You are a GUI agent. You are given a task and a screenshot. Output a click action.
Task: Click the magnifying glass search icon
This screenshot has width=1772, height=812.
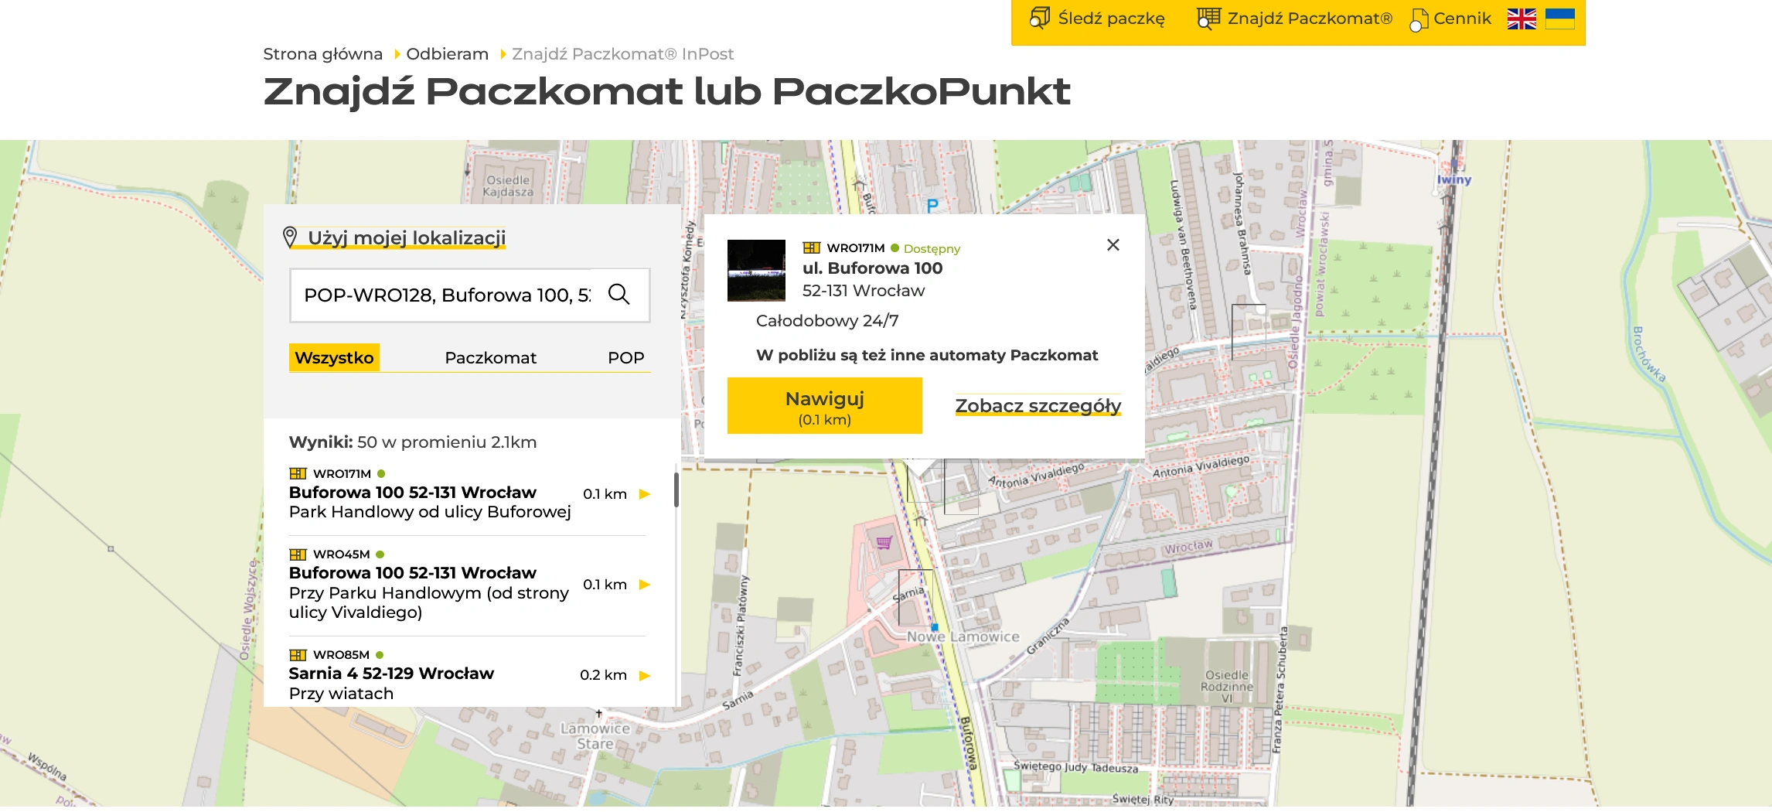tap(619, 295)
